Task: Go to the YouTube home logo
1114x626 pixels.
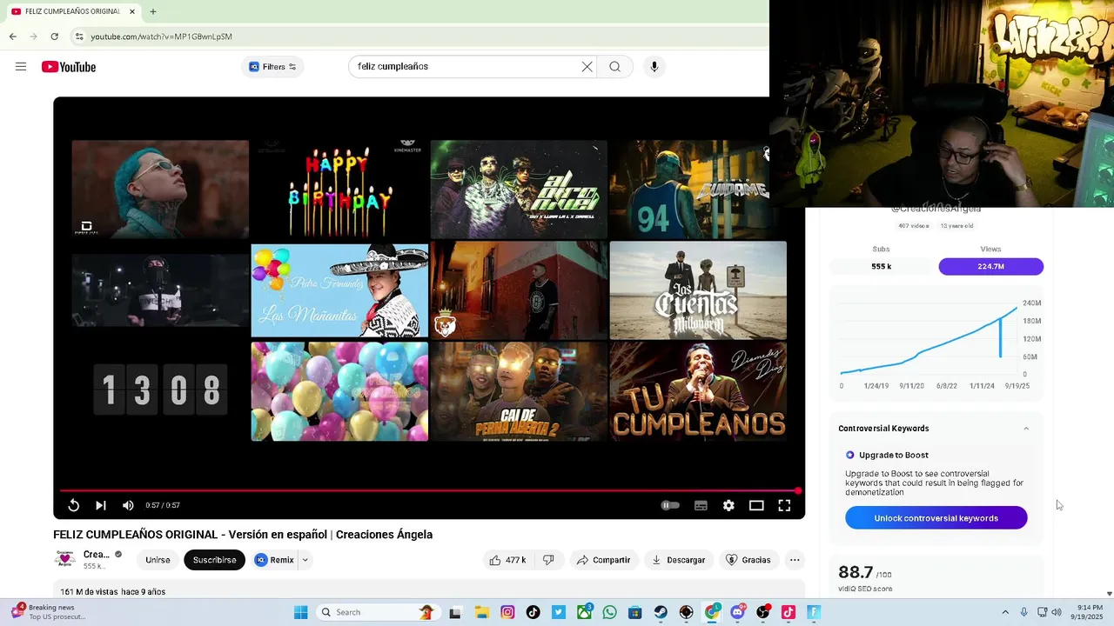Action: [69, 67]
